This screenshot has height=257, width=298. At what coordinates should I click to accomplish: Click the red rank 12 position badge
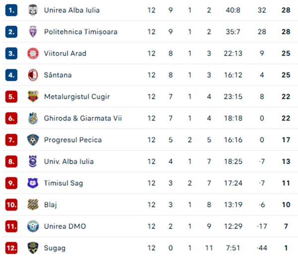pyautogui.click(x=11, y=248)
